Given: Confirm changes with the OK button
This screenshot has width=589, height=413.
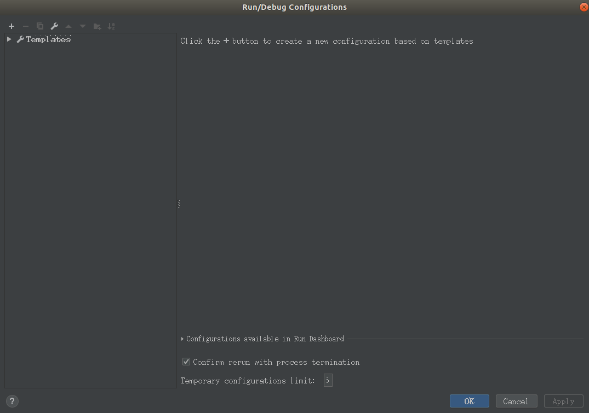Looking at the screenshot, I should 469,401.
